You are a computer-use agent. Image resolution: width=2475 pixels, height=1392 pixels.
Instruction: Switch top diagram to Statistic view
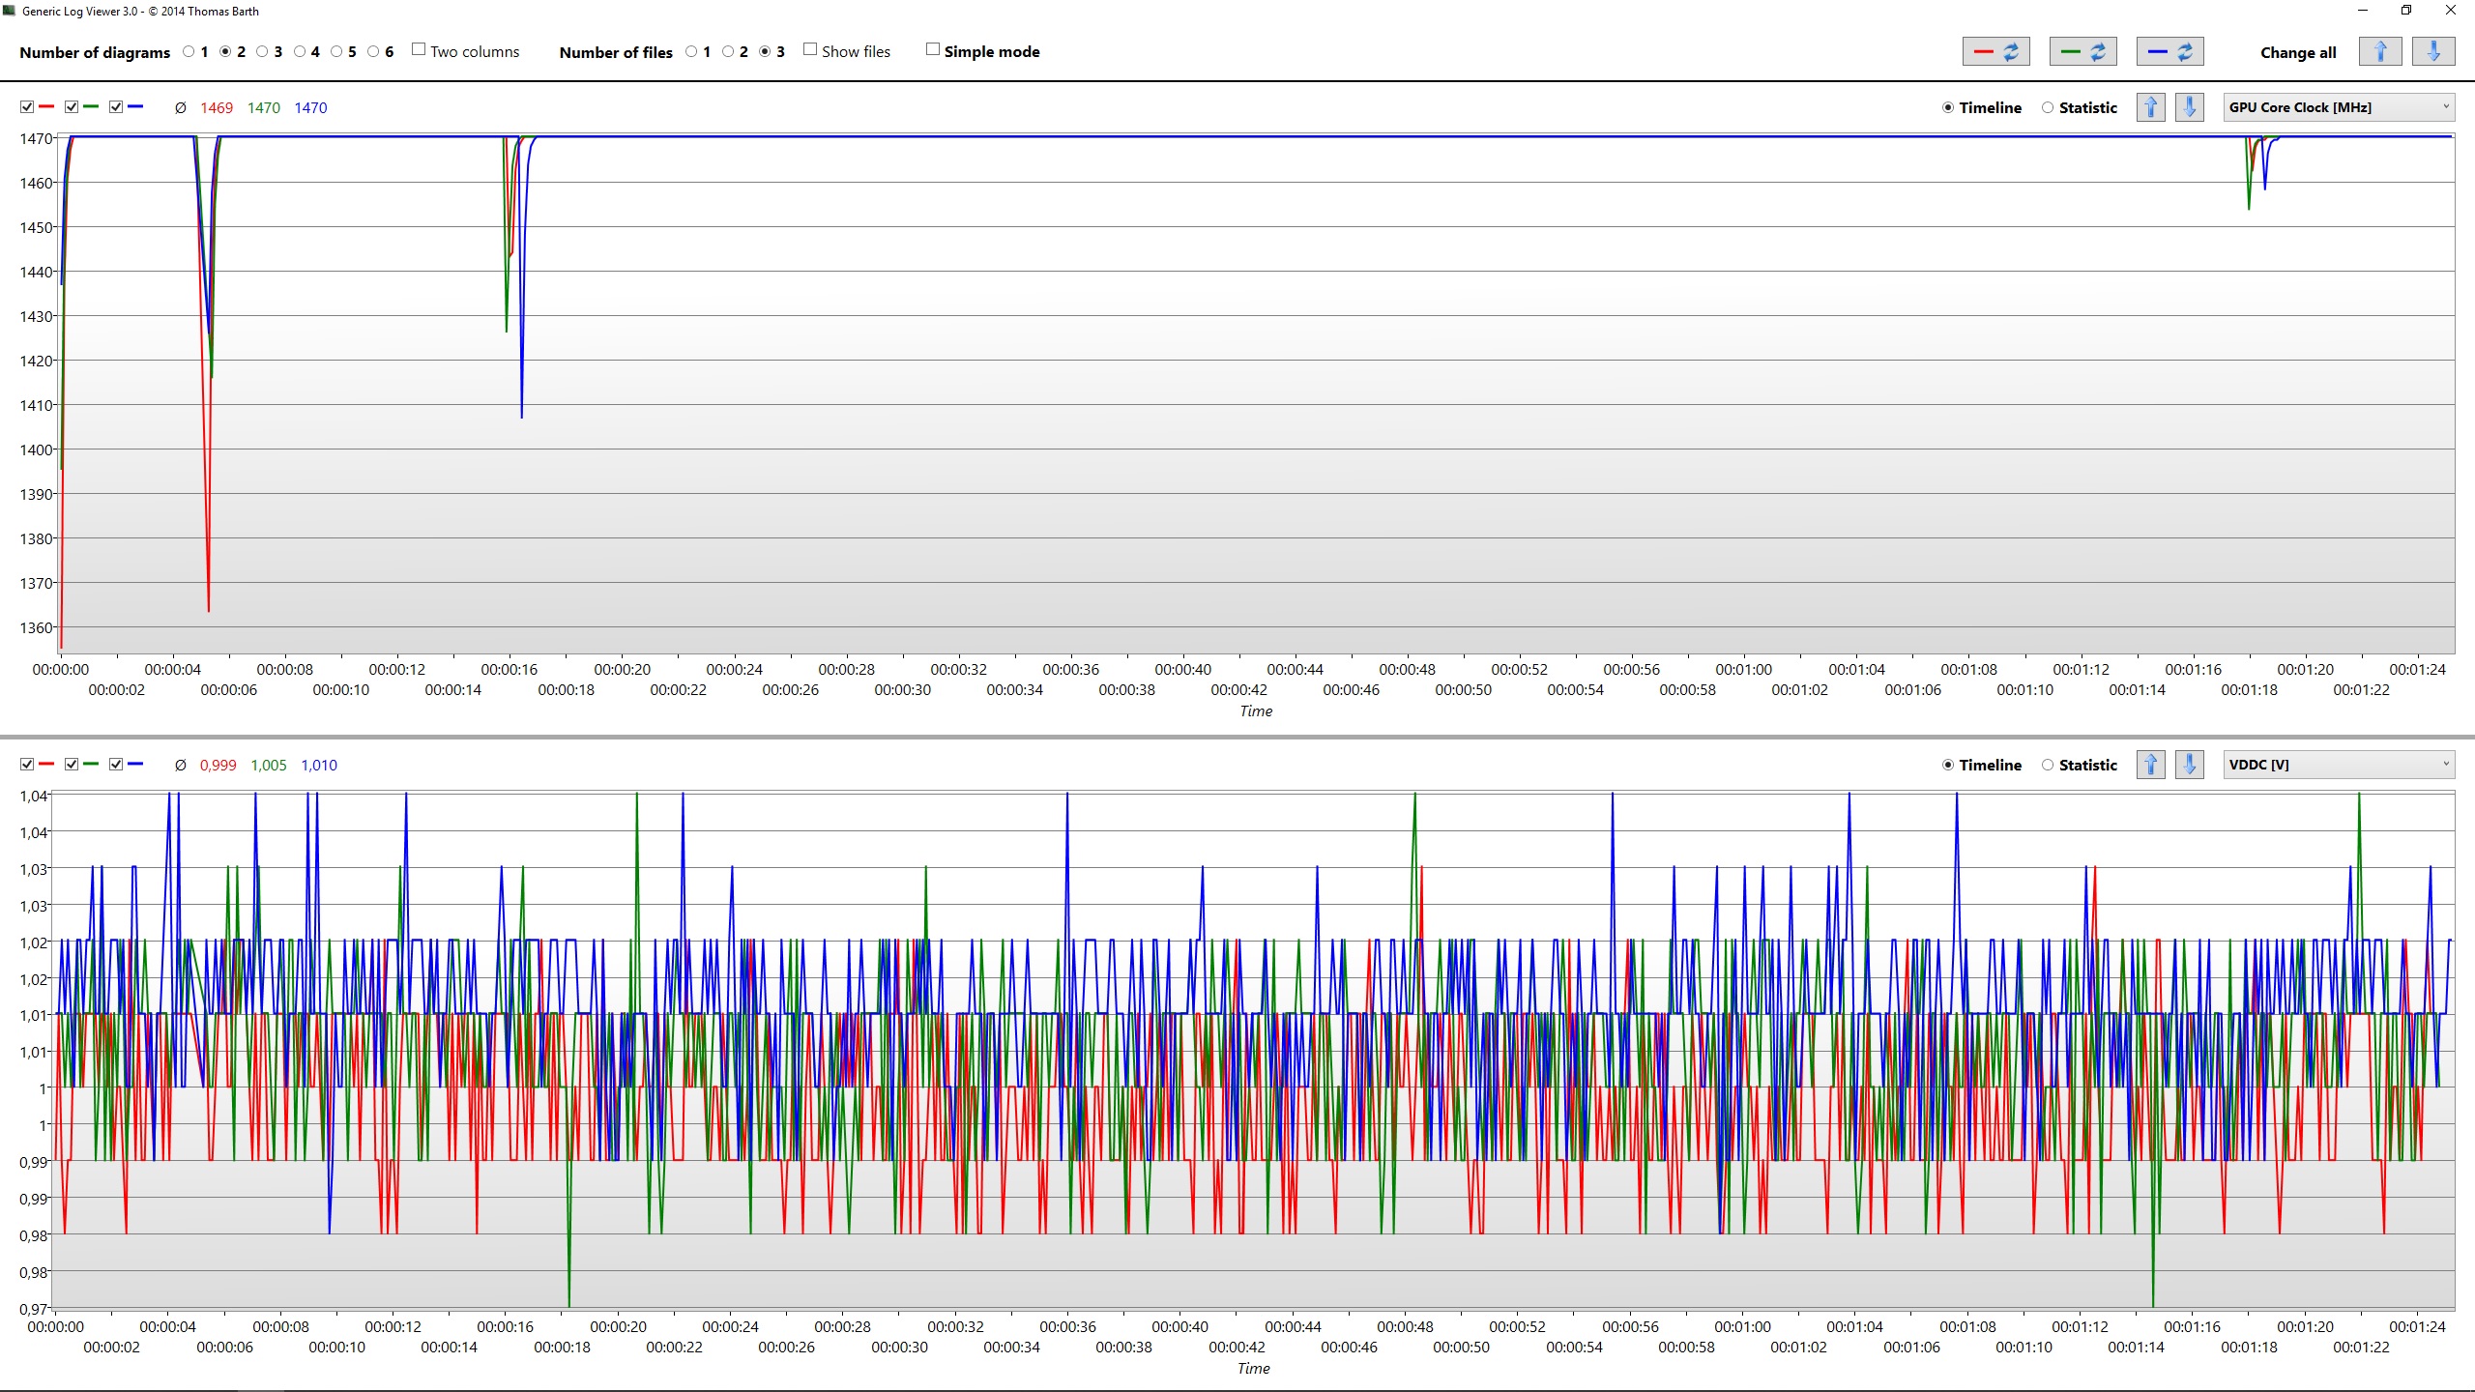(x=2048, y=107)
